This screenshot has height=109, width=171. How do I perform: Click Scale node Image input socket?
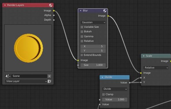pos(141,73)
